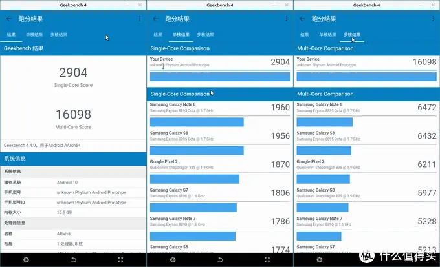Close the middle Geekbench 4 window
The width and height of the screenshot is (440, 267).
tap(287, 5)
